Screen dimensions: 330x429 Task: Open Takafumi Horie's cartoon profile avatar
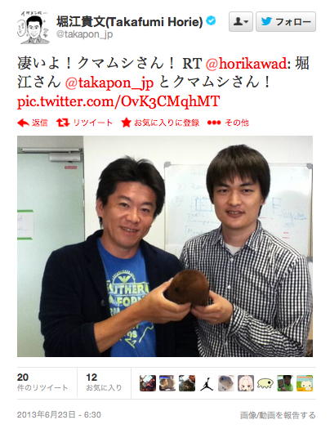[x=33, y=28]
